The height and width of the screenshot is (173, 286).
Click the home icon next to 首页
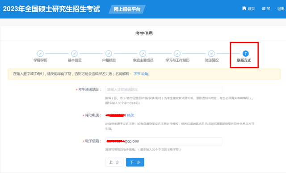click(x=244, y=8)
